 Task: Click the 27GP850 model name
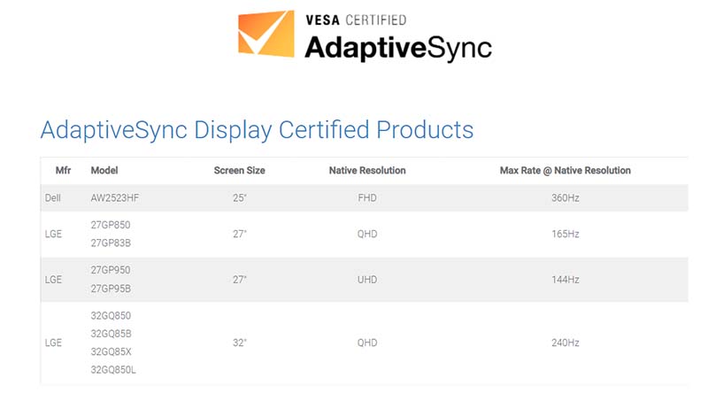[x=111, y=225]
